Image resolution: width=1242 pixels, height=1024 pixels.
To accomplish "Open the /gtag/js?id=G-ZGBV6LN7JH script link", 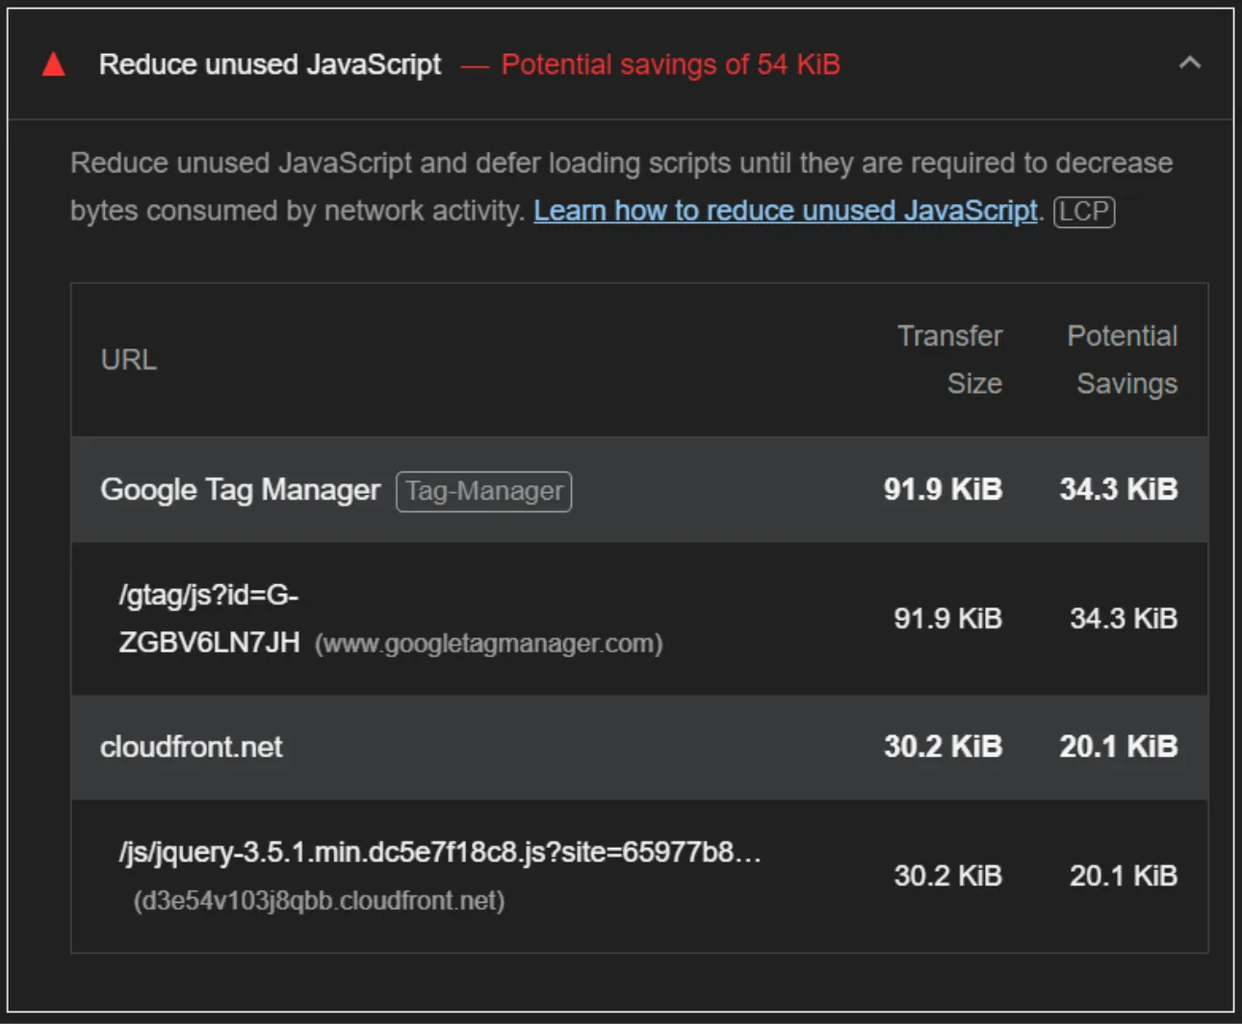I will coord(209,619).
